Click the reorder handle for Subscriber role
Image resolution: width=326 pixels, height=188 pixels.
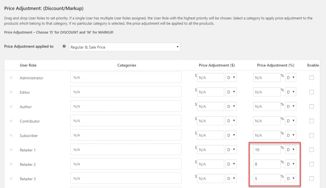(11, 135)
